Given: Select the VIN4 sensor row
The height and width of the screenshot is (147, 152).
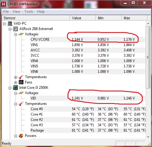Looking at the screenshot, I should [88, 61].
